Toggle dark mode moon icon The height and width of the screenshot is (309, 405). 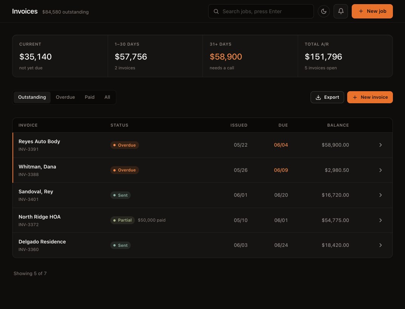click(x=324, y=11)
